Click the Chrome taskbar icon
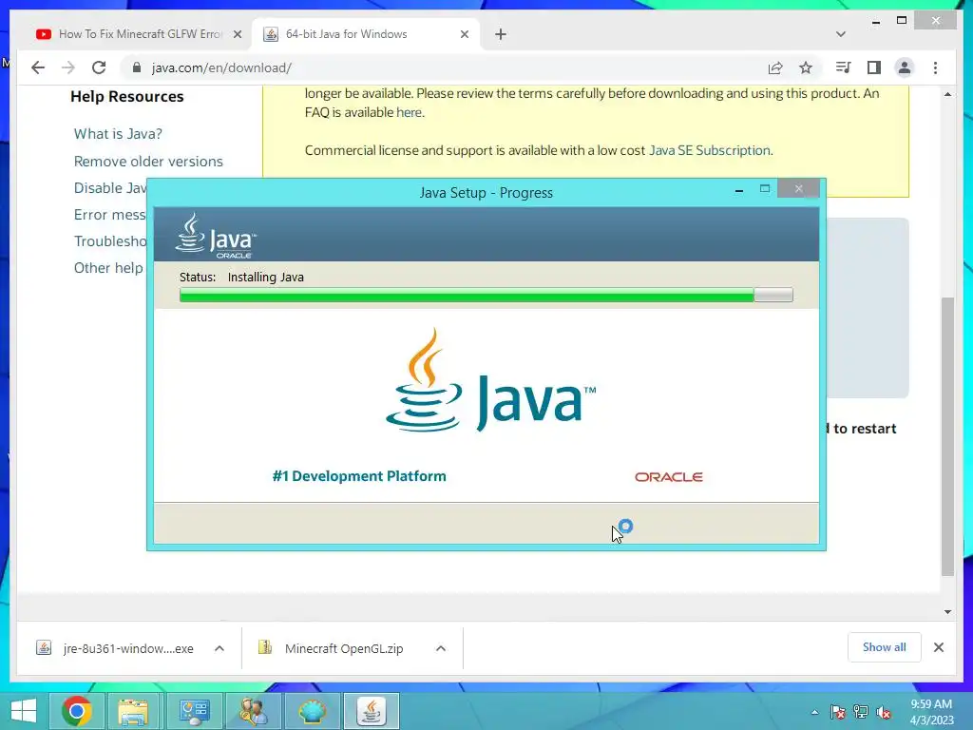973x730 pixels. pyautogui.click(x=77, y=711)
